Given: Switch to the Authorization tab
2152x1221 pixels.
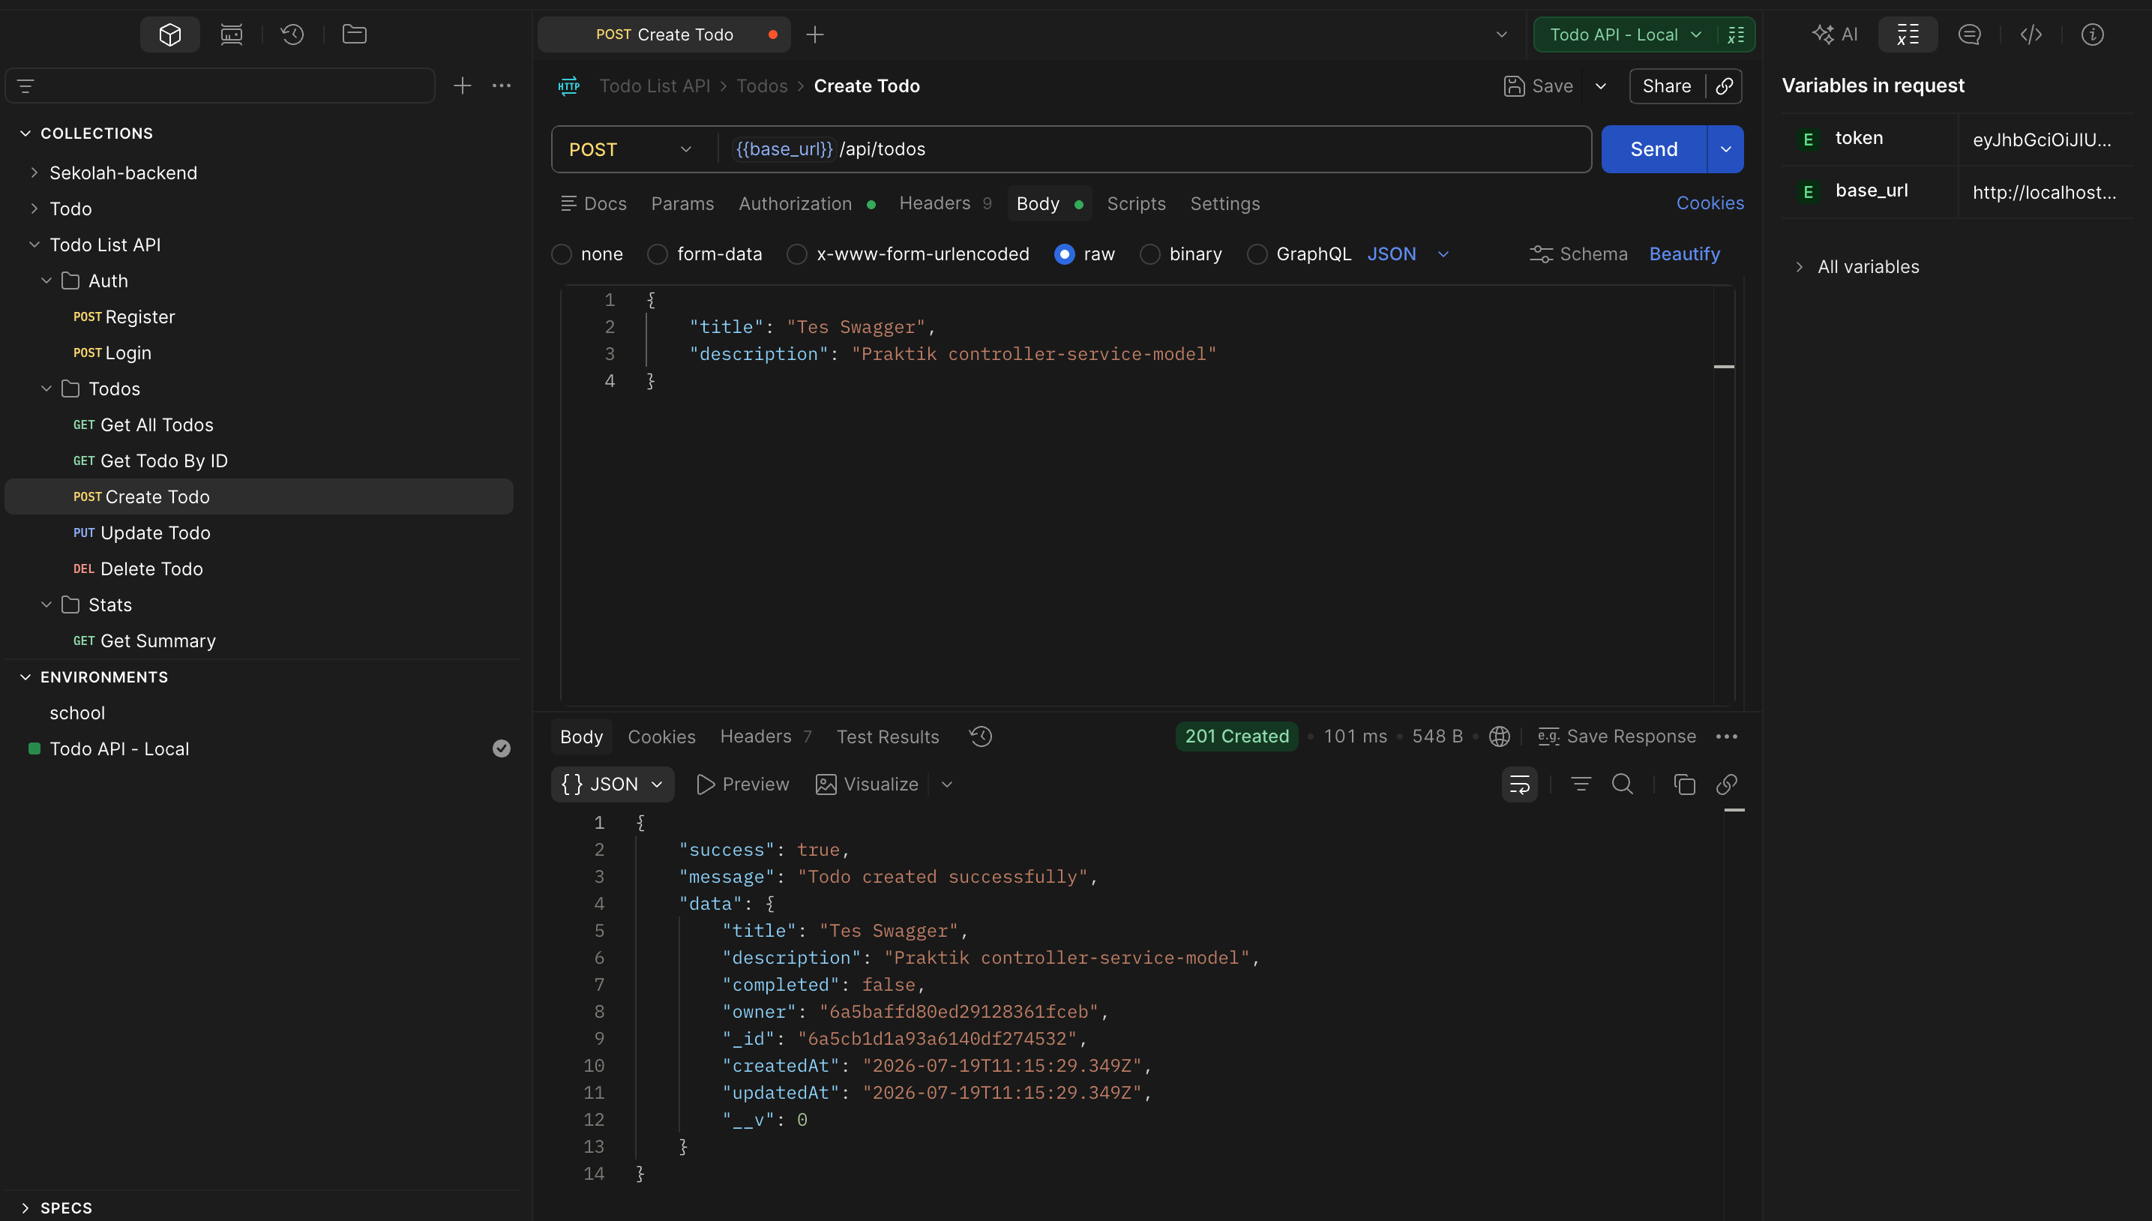Looking at the screenshot, I should (x=807, y=204).
